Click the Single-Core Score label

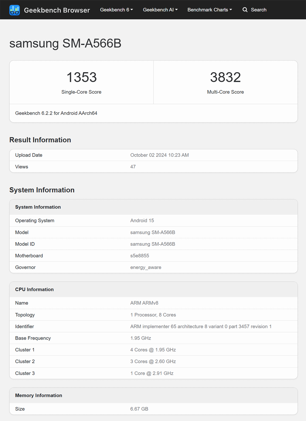pyautogui.click(x=81, y=92)
